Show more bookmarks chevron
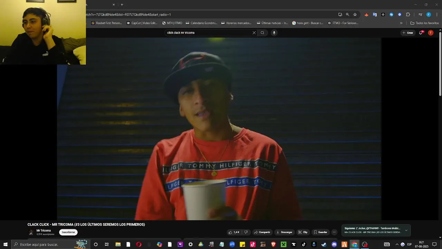This screenshot has height=249, width=442. (401, 23)
